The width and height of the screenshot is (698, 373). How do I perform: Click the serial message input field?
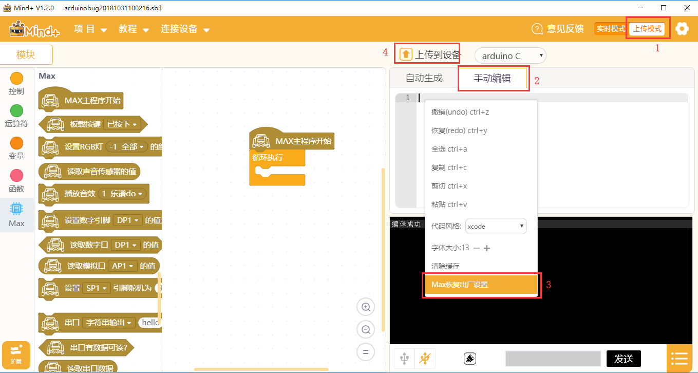coord(553,359)
